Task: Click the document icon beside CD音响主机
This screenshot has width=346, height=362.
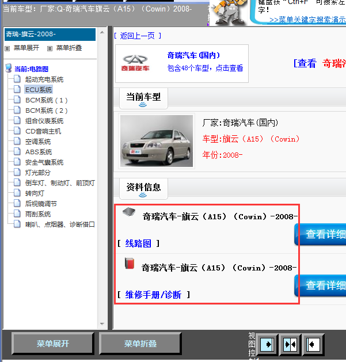Action: (17, 131)
